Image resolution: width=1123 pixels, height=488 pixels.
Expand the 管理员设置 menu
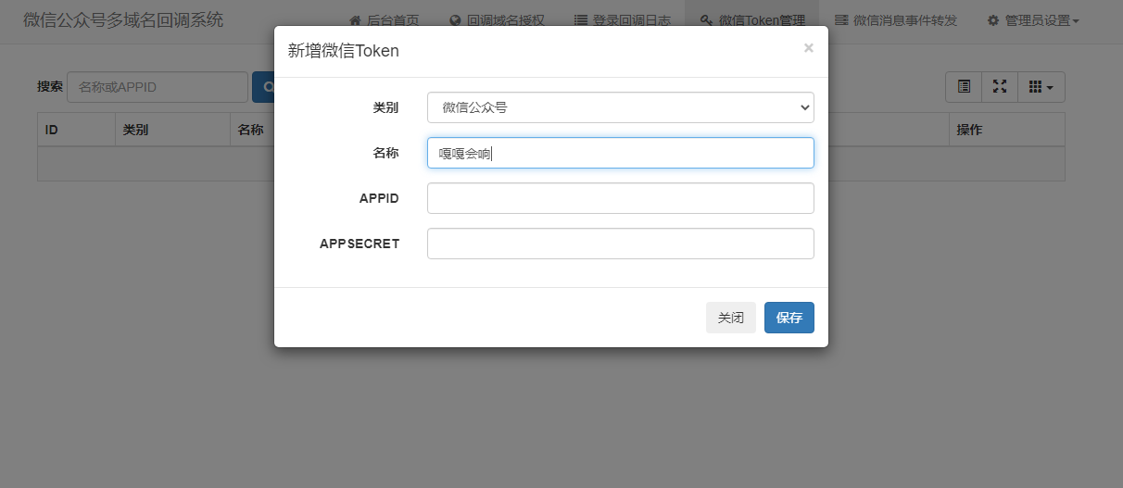pos(1034,20)
